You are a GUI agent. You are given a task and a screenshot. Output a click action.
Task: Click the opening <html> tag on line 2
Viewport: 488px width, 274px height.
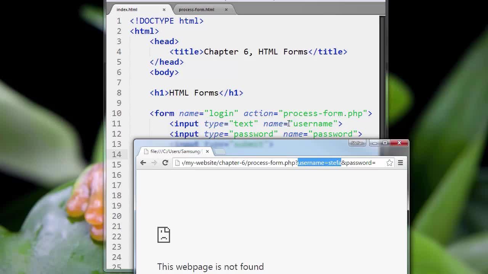tap(144, 31)
